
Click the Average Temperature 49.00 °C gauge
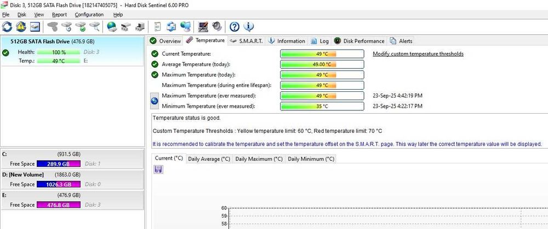pyautogui.click(x=322, y=64)
